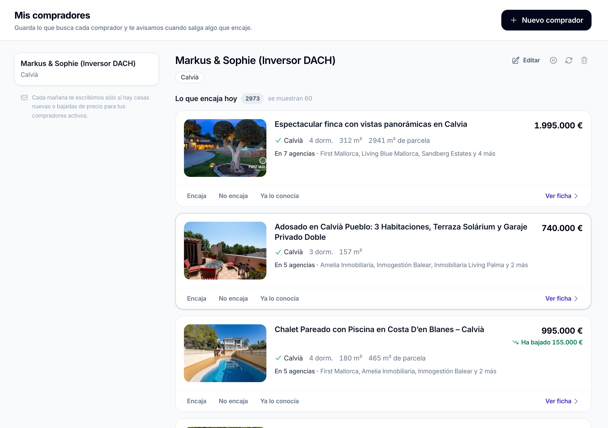Click the green checkmark on the finca listing
This screenshot has height=428, width=608.
coord(278,141)
